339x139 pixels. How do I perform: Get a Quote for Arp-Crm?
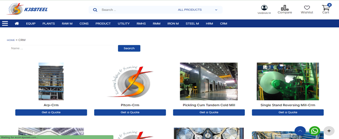point(51,112)
